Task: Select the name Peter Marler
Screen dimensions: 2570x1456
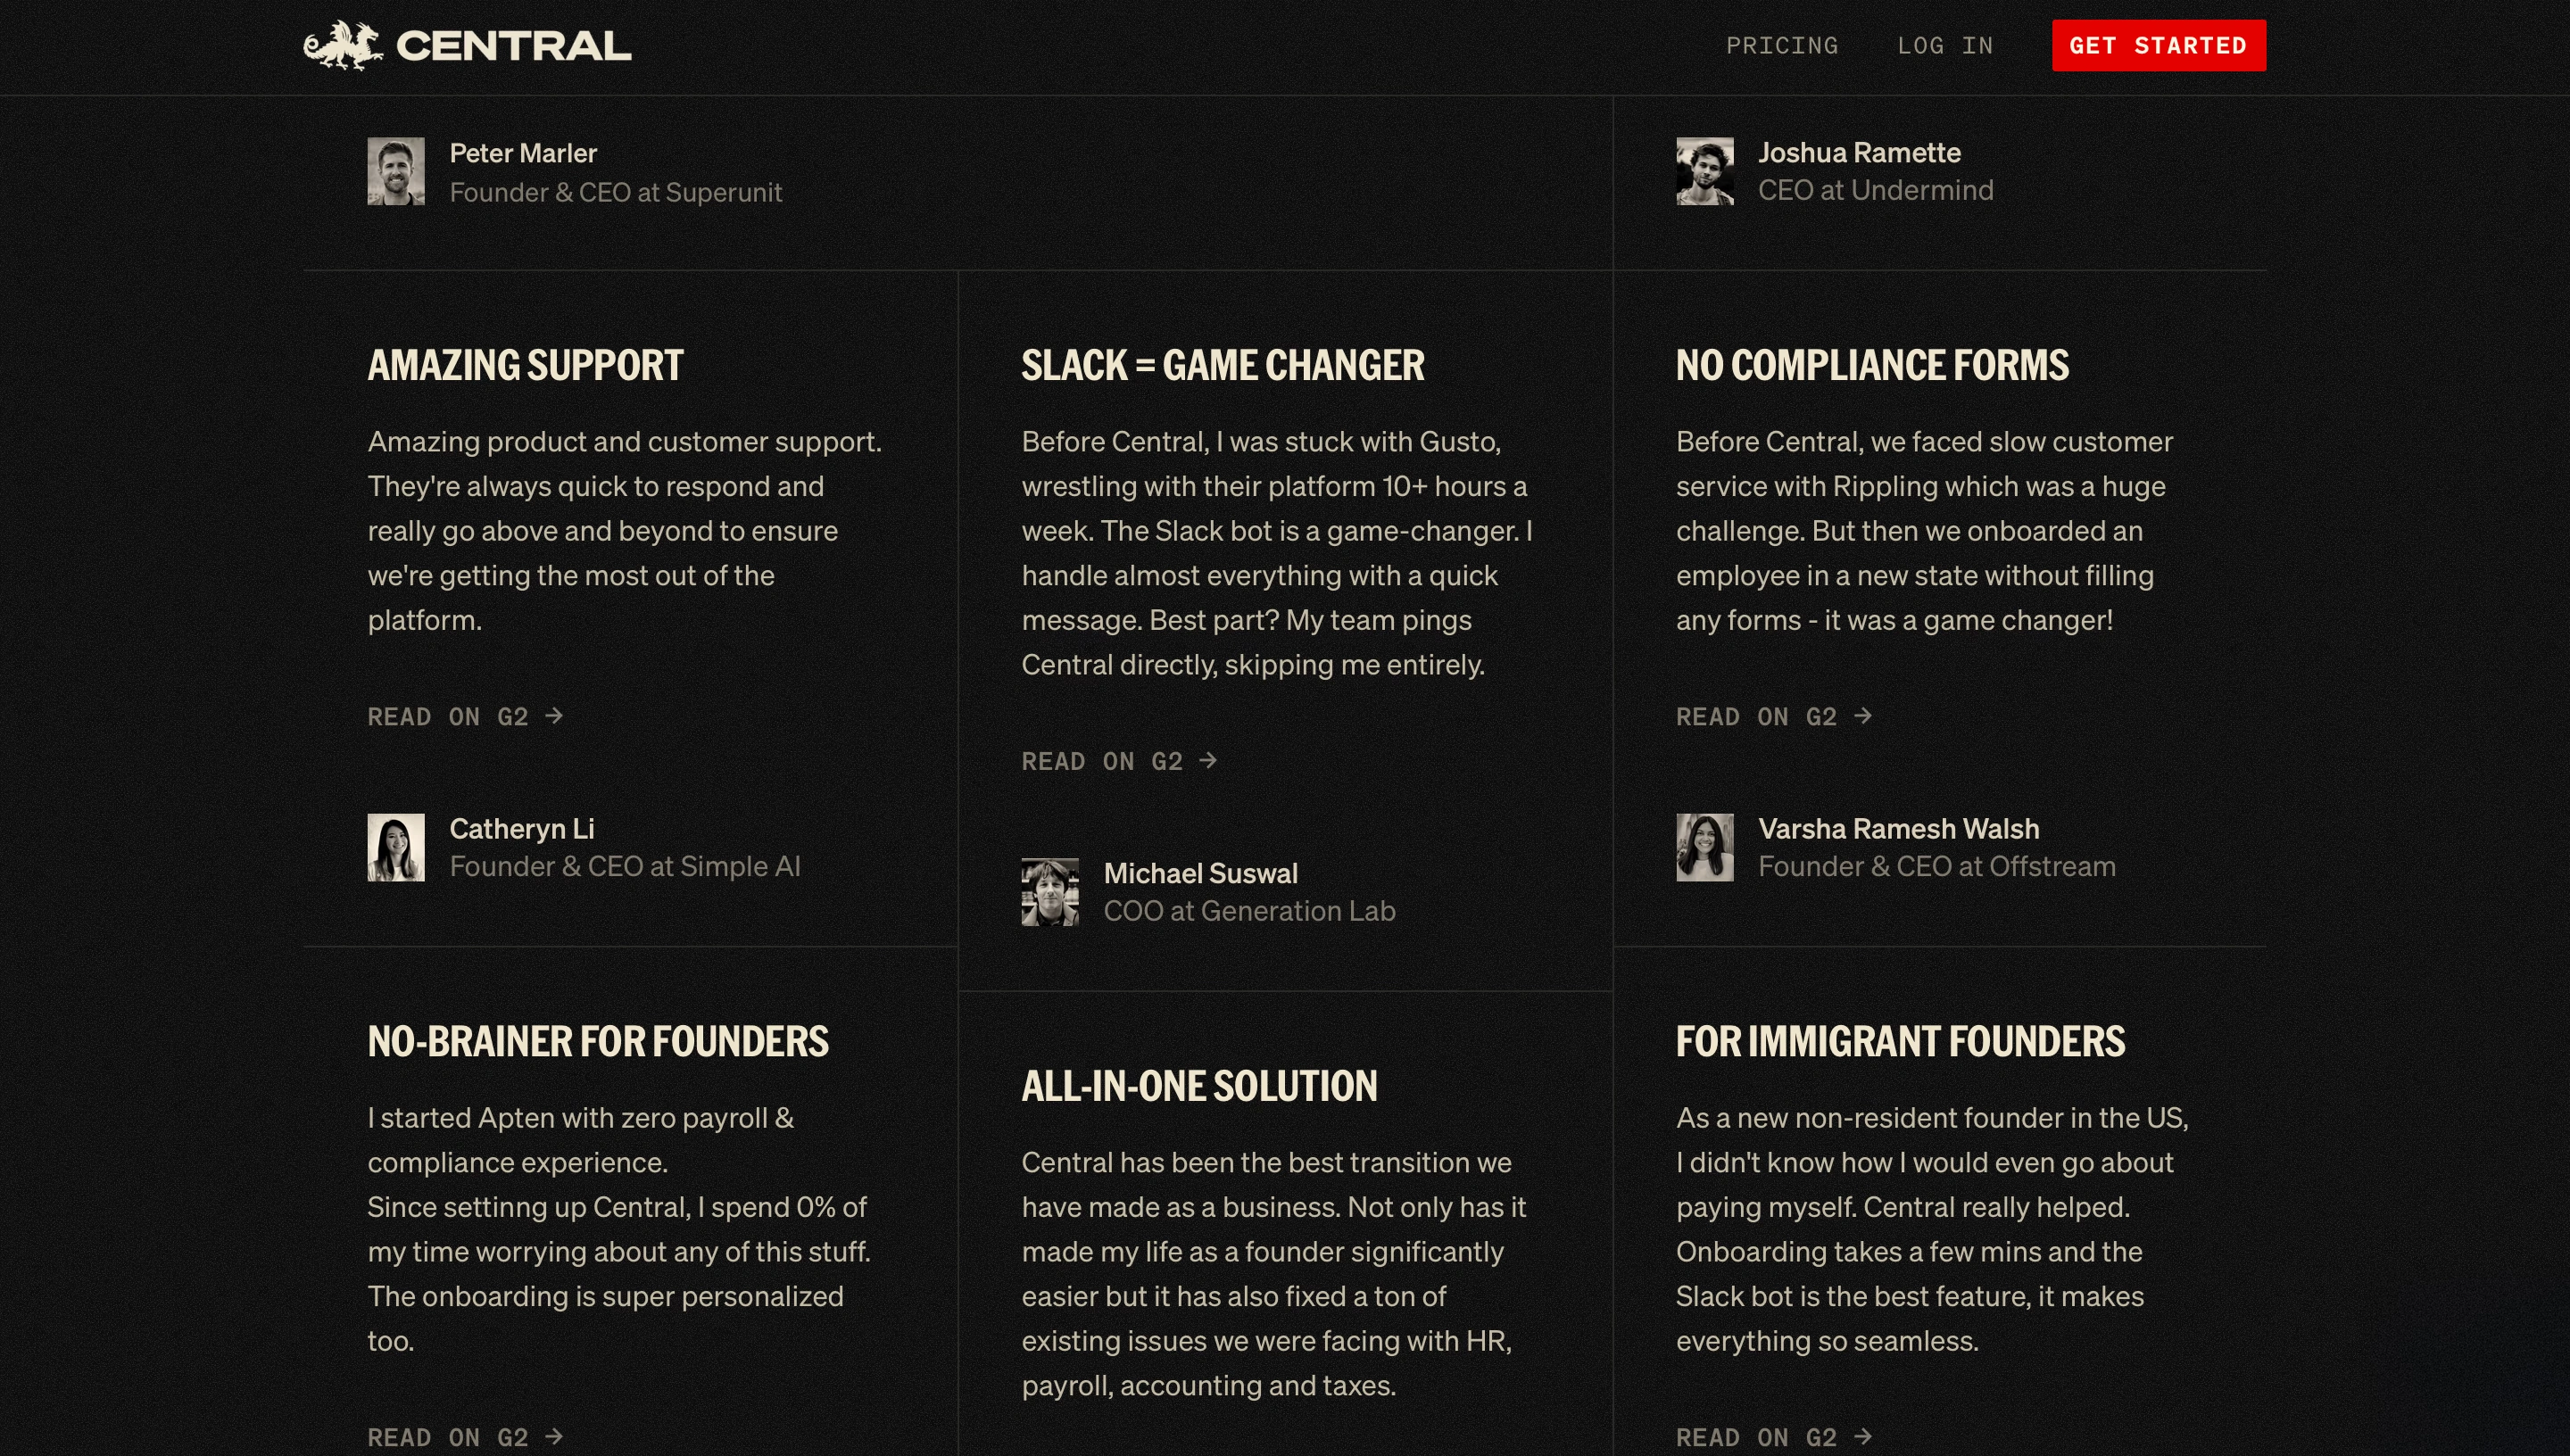Action: point(523,153)
